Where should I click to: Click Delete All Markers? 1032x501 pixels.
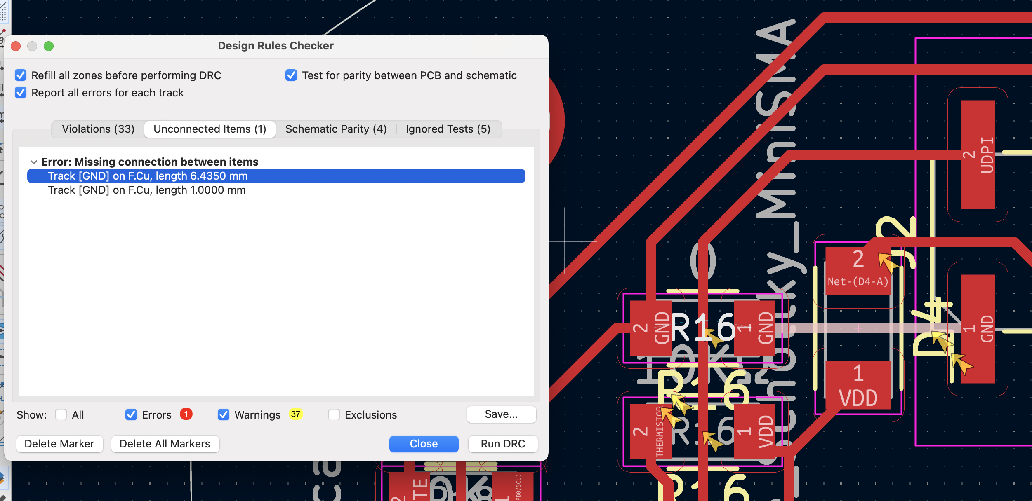165,444
